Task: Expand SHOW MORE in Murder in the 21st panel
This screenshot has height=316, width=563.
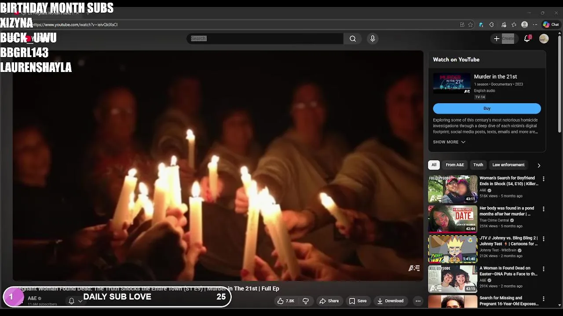Action: pos(449,142)
